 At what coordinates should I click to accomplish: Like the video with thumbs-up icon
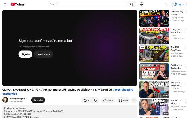pyautogui.click(x=87, y=100)
